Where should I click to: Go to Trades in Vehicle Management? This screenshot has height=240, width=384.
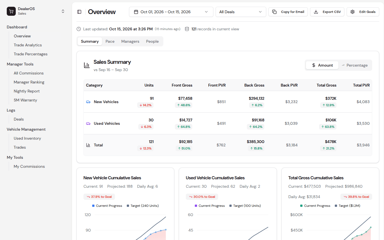coord(20,147)
